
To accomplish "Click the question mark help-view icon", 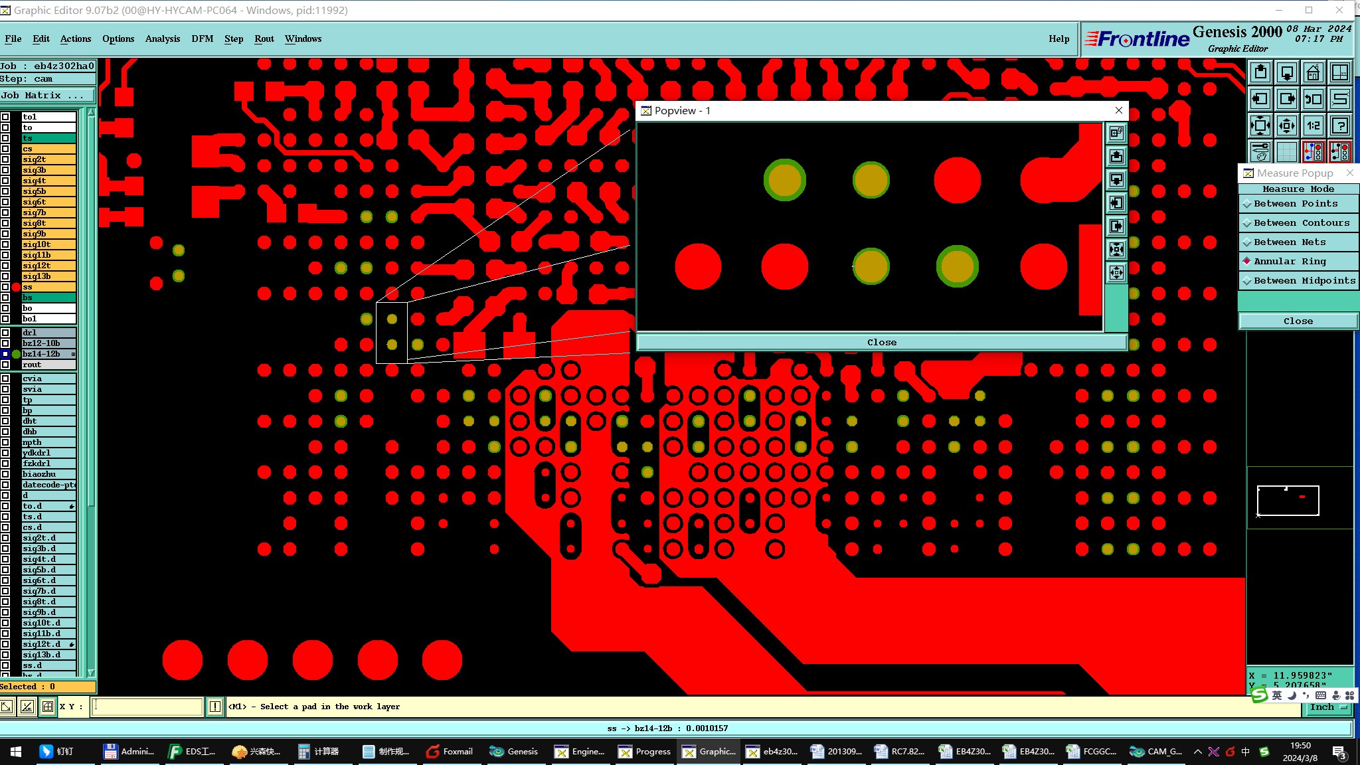I will coord(1340,126).
